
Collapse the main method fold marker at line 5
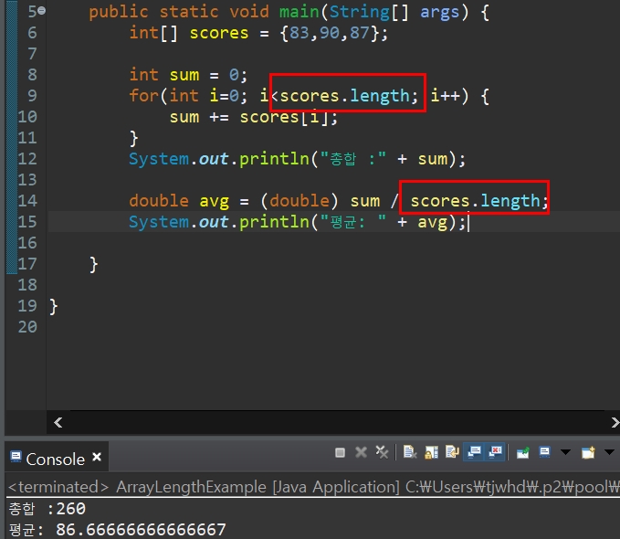41,11
